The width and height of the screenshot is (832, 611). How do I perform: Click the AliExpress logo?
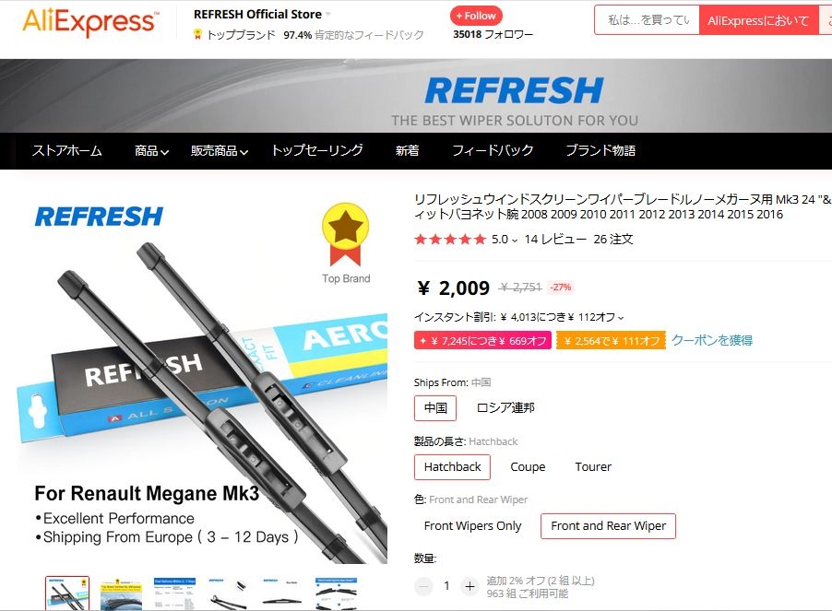[x=90, y=21]
